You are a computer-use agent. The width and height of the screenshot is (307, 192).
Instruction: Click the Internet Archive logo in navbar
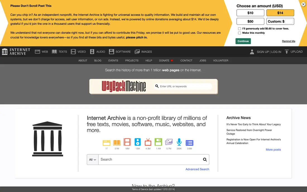(16, 52)
